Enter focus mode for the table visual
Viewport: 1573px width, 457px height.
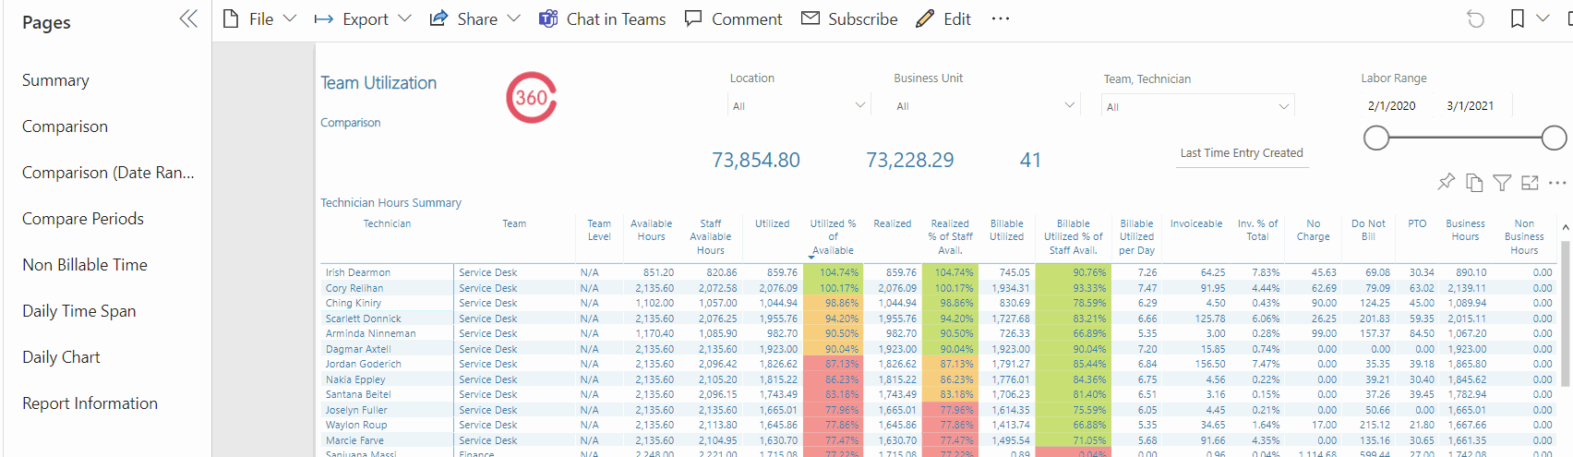[1530, 183]
